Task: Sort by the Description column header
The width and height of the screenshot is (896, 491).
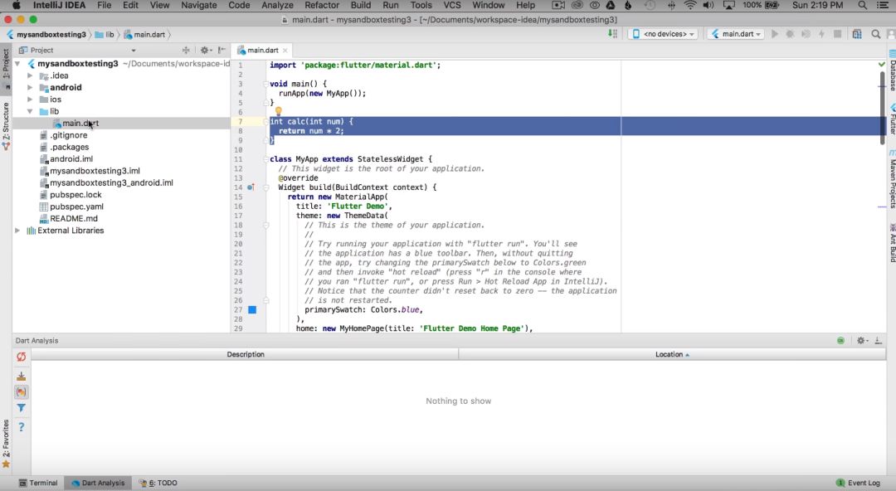Action: (245, 354)
